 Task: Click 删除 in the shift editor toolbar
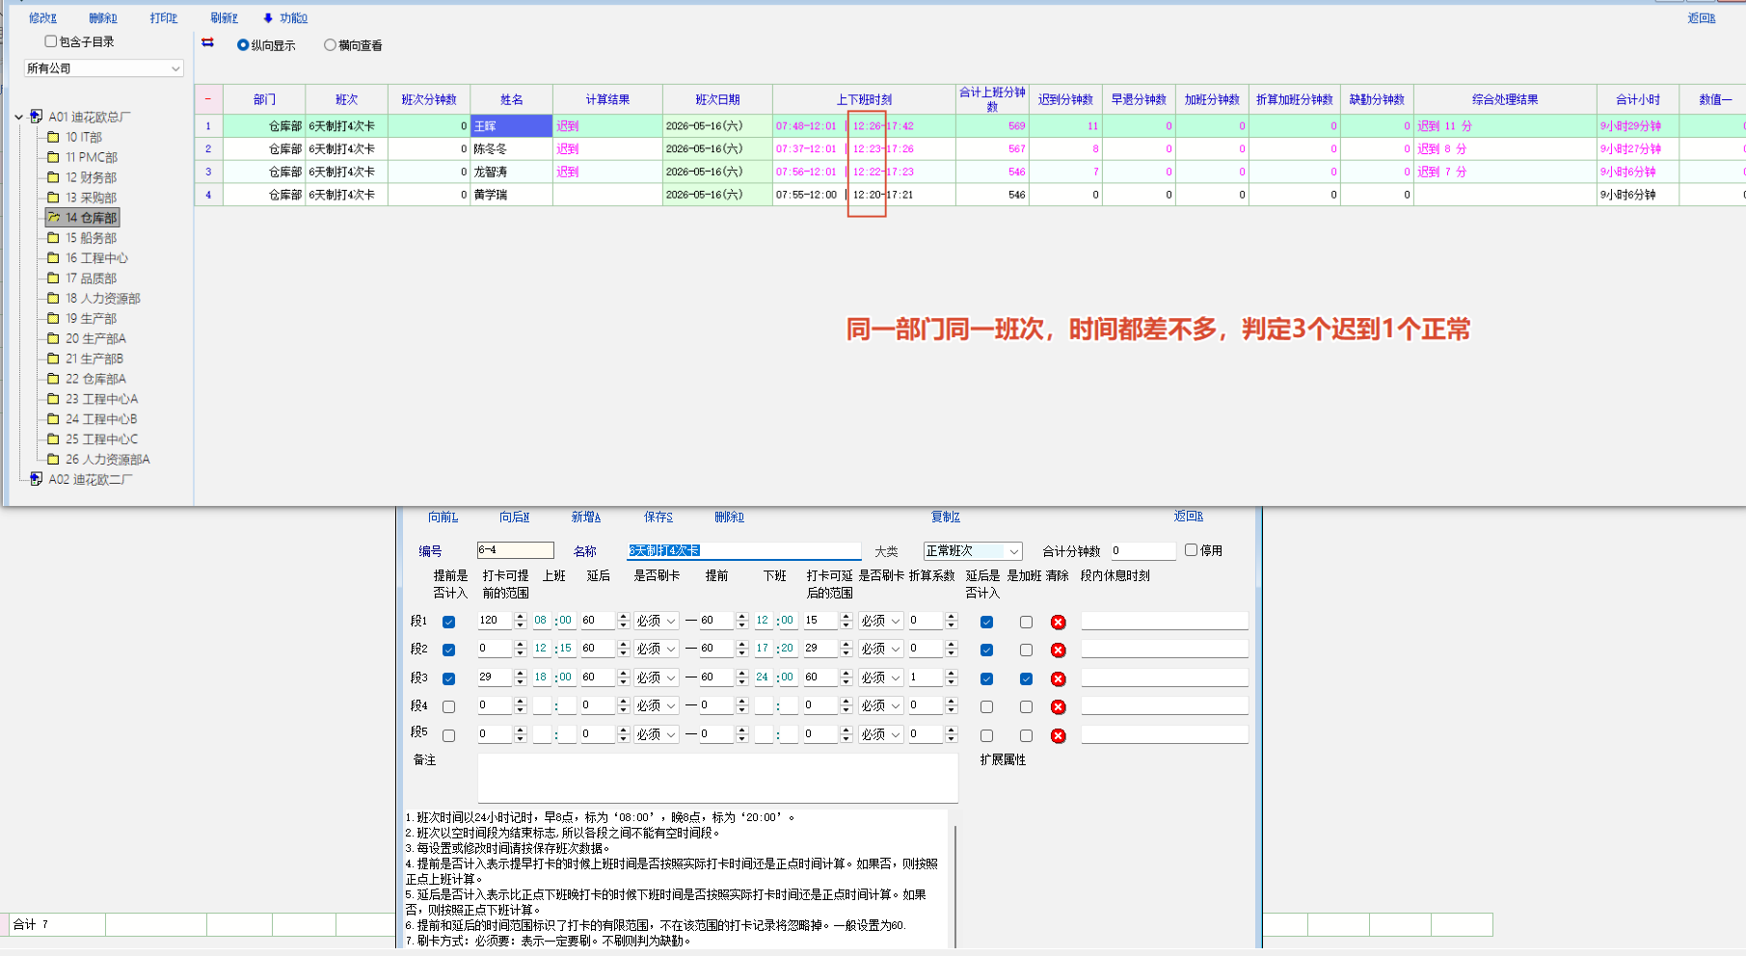click(730, 518)
